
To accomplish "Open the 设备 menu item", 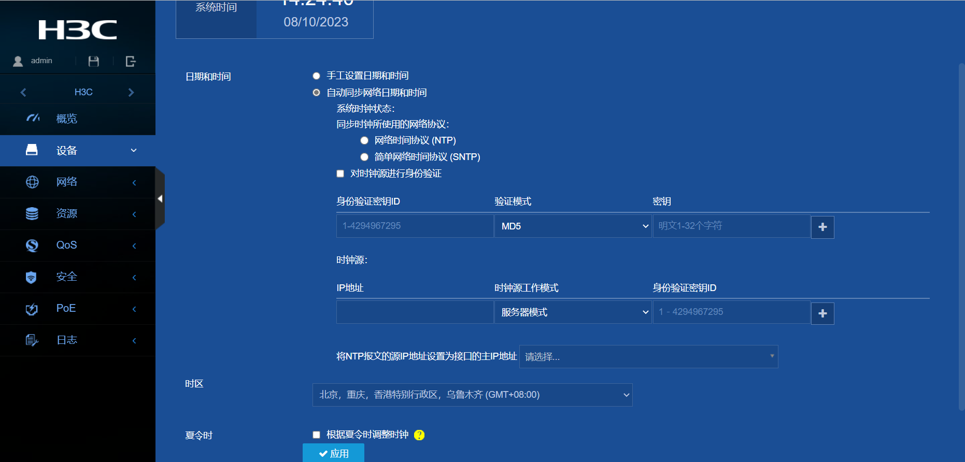I will click(x=78, y=150).
